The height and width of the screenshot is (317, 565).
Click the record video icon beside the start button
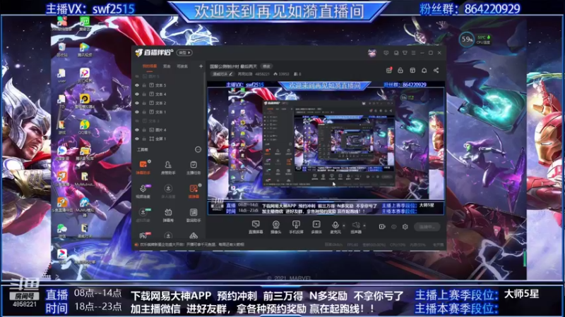tap(382, 227)
